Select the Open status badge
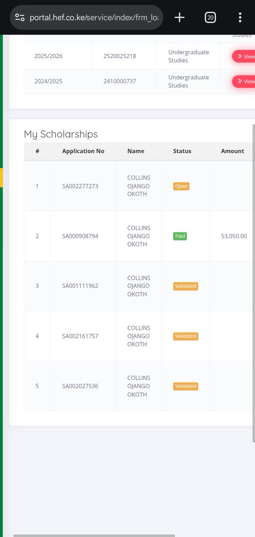Viewport: 255px width, 537px height. coord(181,186)
